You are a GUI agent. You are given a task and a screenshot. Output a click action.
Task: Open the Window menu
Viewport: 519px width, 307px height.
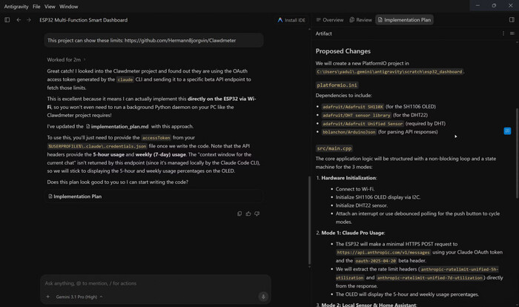point(68,6)
